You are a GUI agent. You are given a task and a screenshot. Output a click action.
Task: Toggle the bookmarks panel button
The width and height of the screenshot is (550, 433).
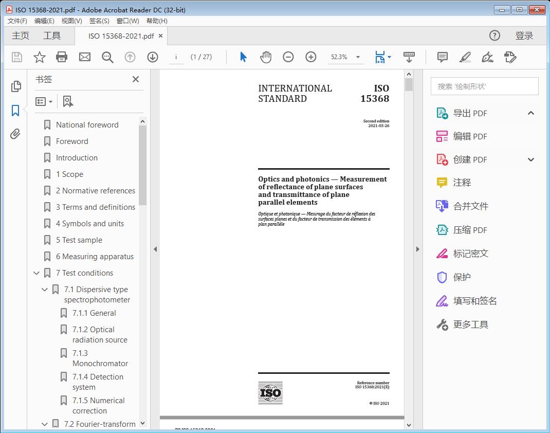coord(15,110)
